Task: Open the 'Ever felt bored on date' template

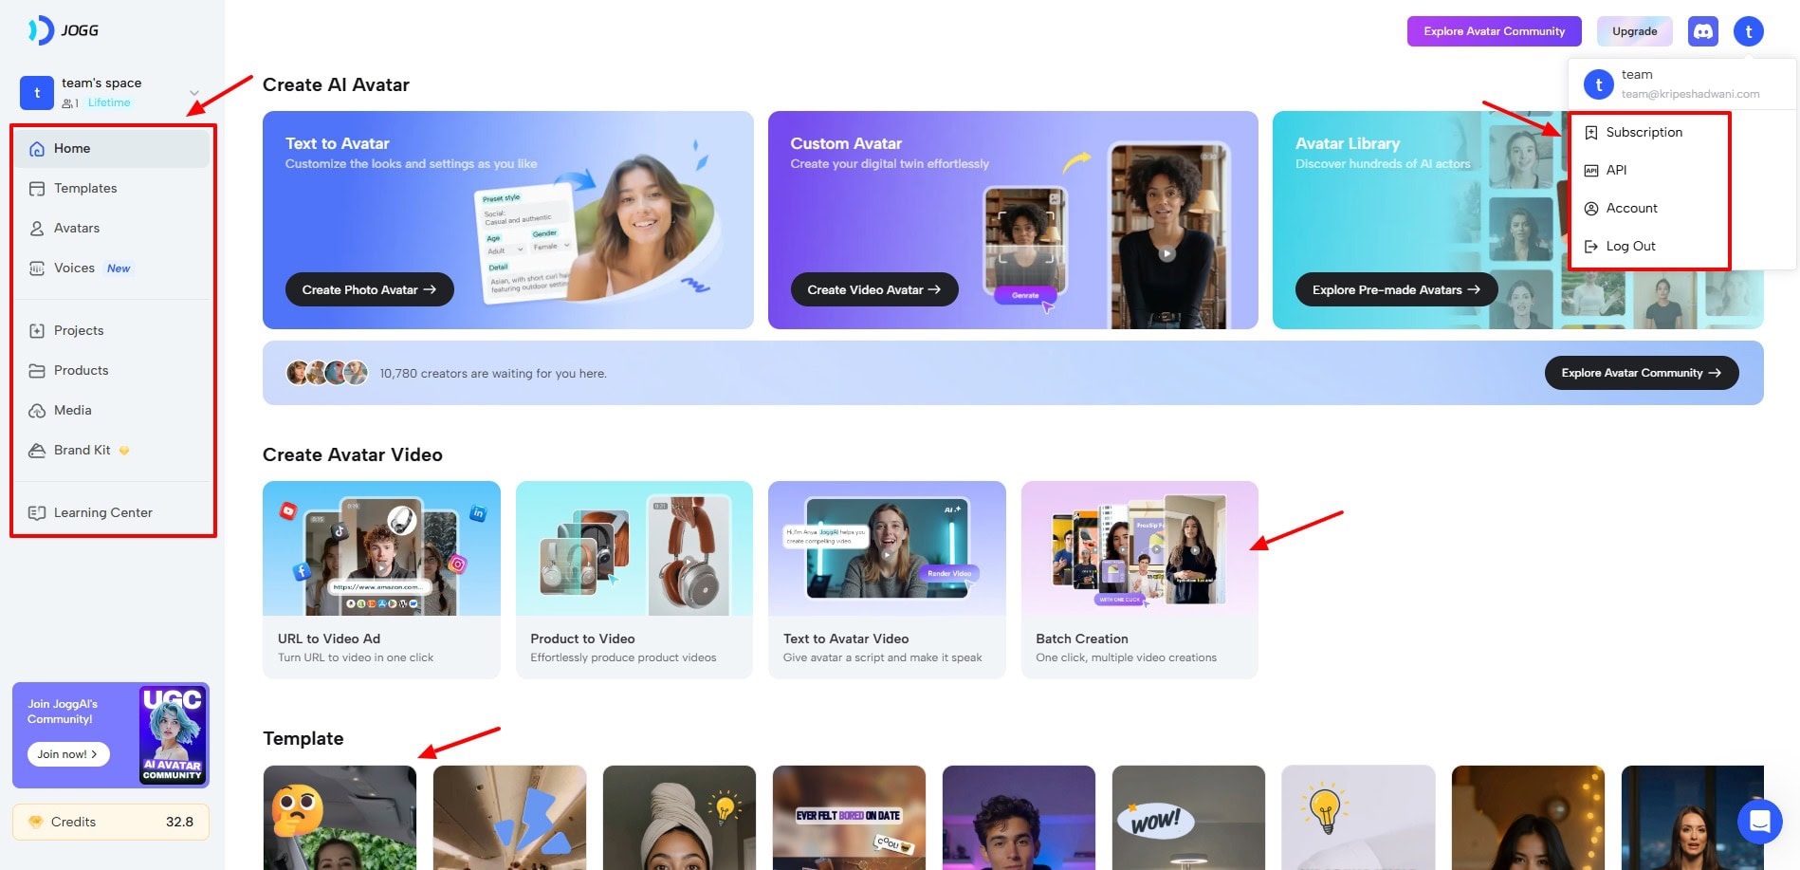Action: tap(849, 818)
